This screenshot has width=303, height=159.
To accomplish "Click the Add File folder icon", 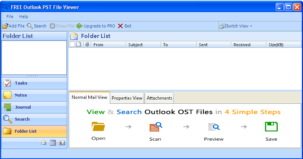I will (5, 26).
